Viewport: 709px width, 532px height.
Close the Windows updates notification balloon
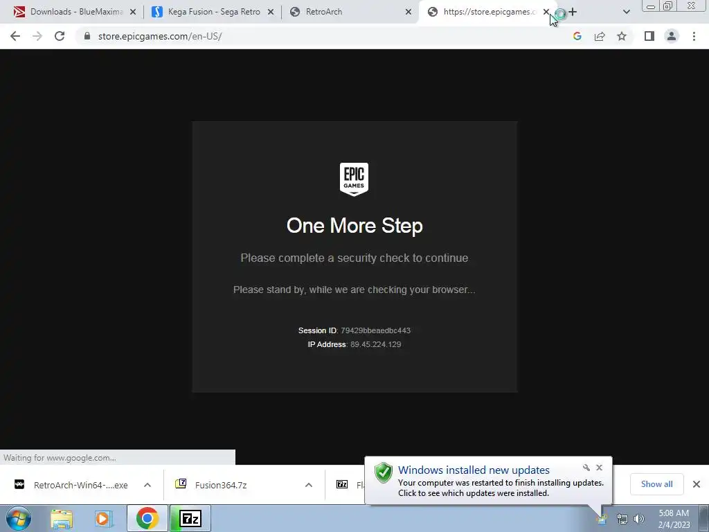point(599,468)
